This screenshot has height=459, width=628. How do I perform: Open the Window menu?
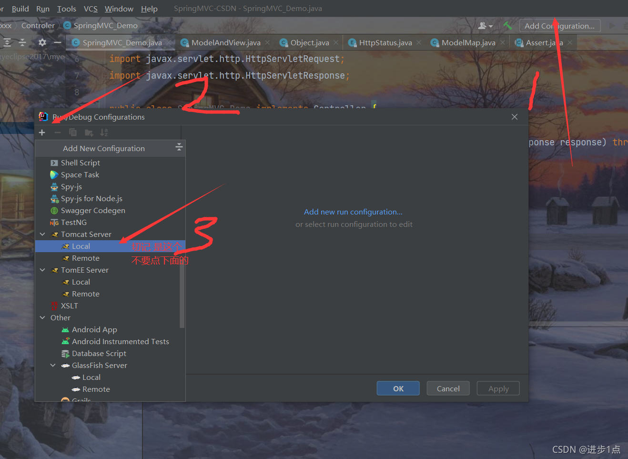[x=119, y=9]
